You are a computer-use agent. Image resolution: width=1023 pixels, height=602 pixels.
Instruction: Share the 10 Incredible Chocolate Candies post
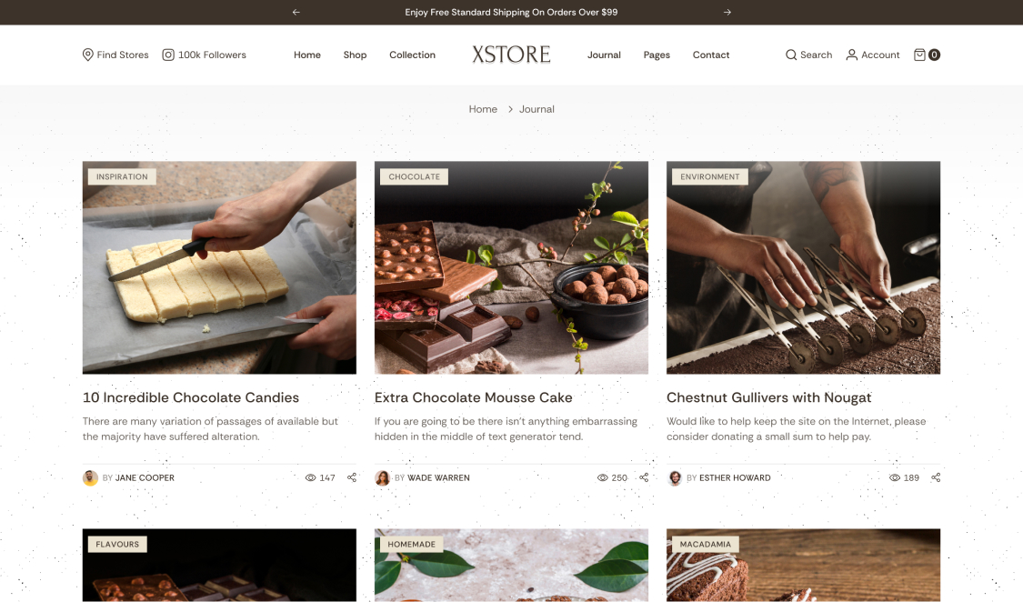tap(352, 477)
